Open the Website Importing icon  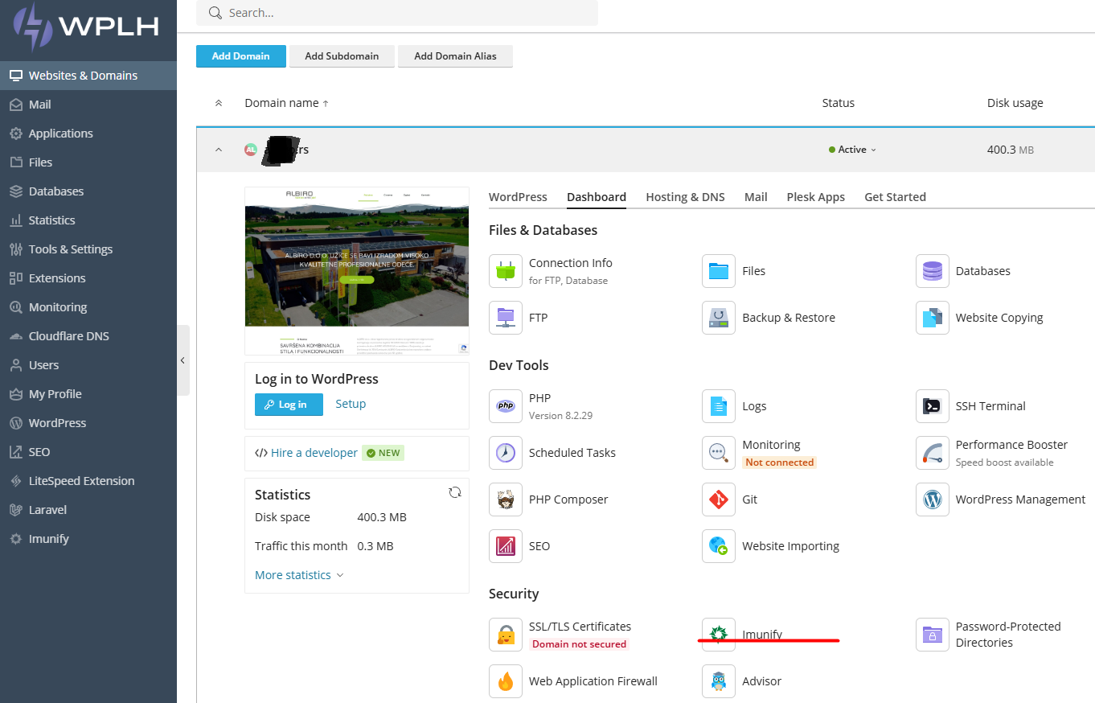[719, 546]
